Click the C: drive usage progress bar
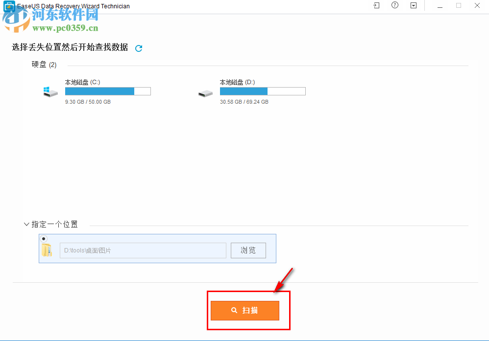Image resolution: width=489 pixels, height=341 pixels. 108,91
